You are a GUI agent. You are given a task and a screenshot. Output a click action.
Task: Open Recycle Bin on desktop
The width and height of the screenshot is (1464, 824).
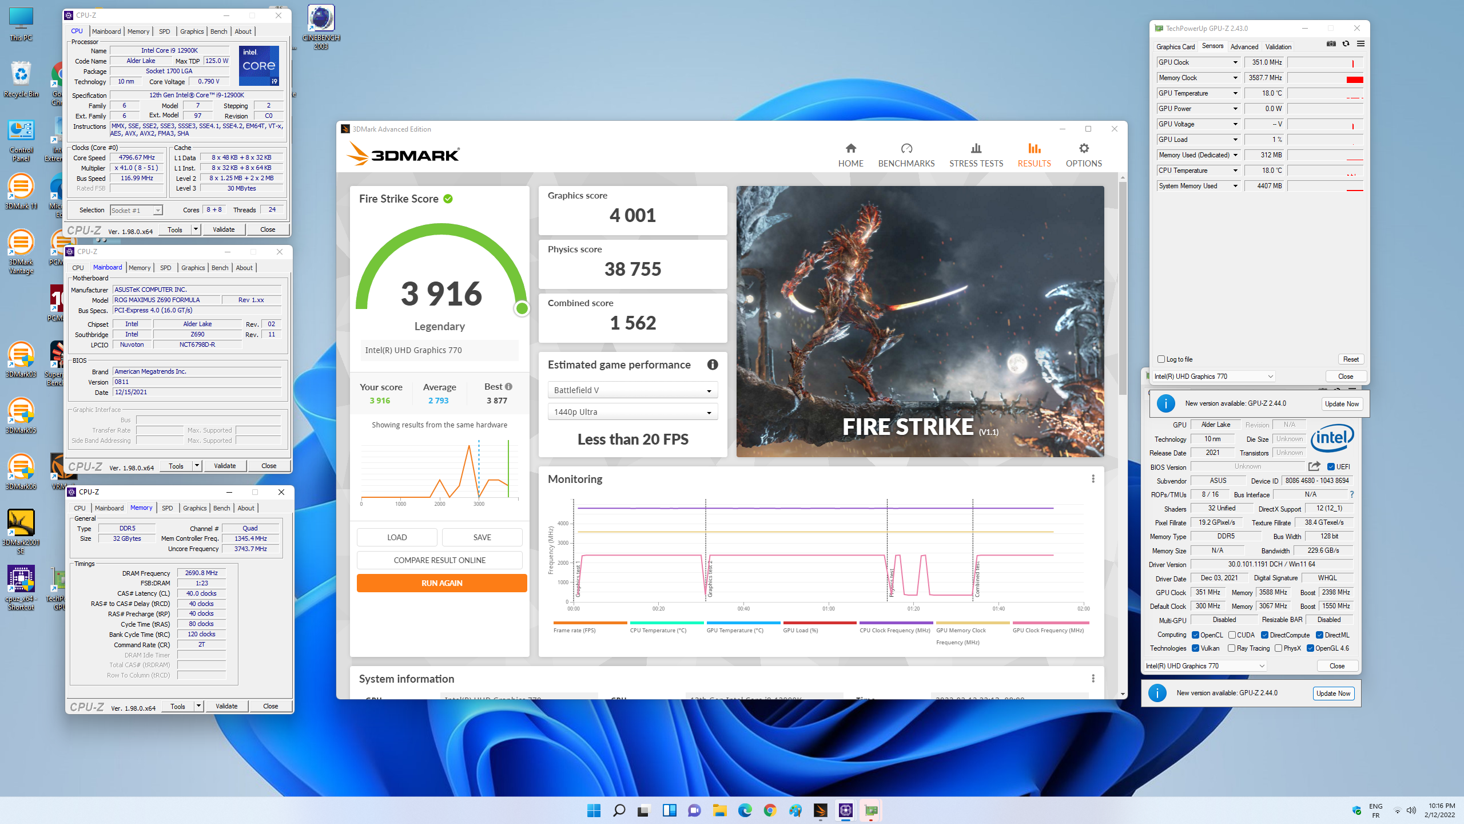(x=21, y=80)
